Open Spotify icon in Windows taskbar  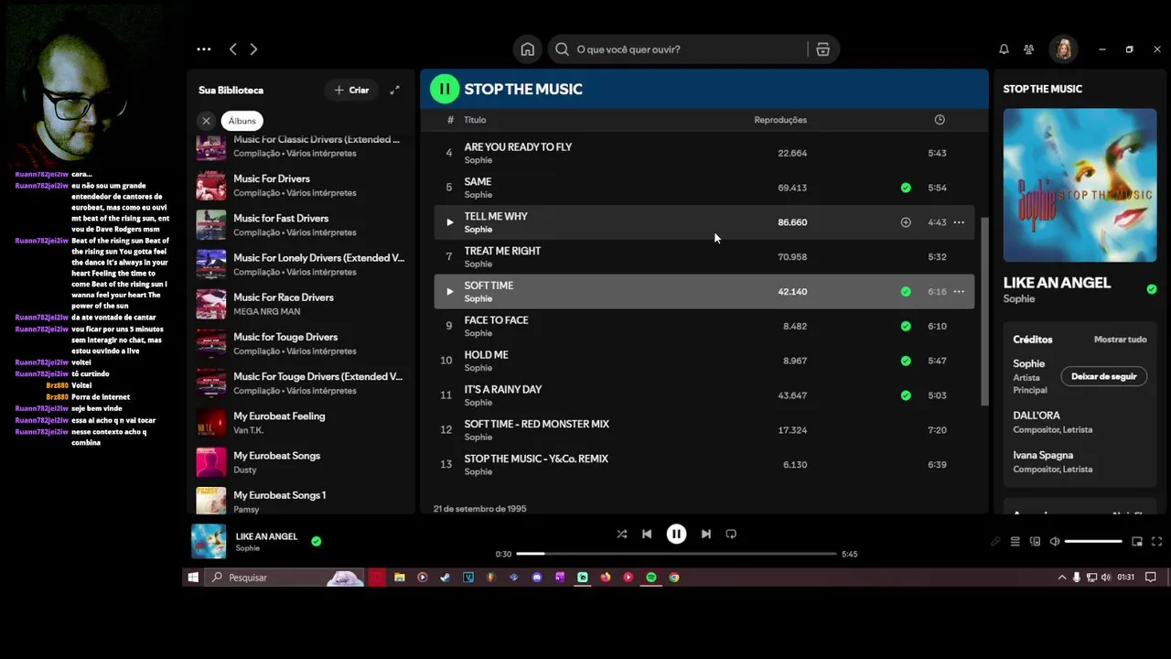(x=651, y=578)
